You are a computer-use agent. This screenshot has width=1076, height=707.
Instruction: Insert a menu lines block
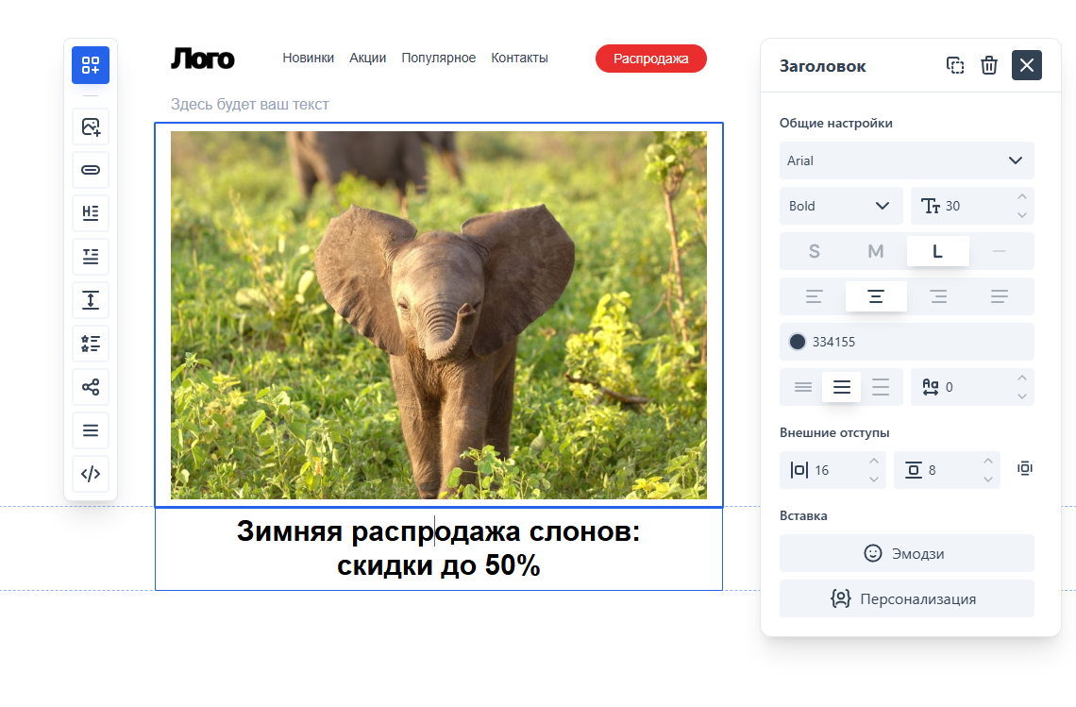91,430
